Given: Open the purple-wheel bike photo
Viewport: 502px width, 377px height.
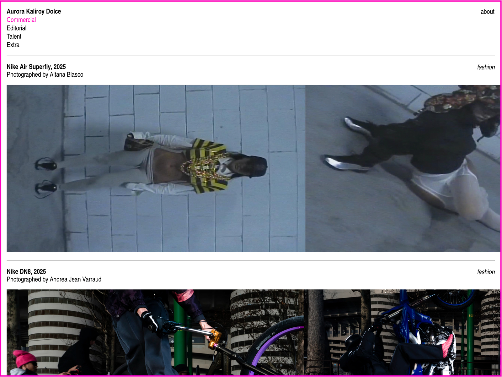Looking at the screenshot, I should [x=156, y=332].
